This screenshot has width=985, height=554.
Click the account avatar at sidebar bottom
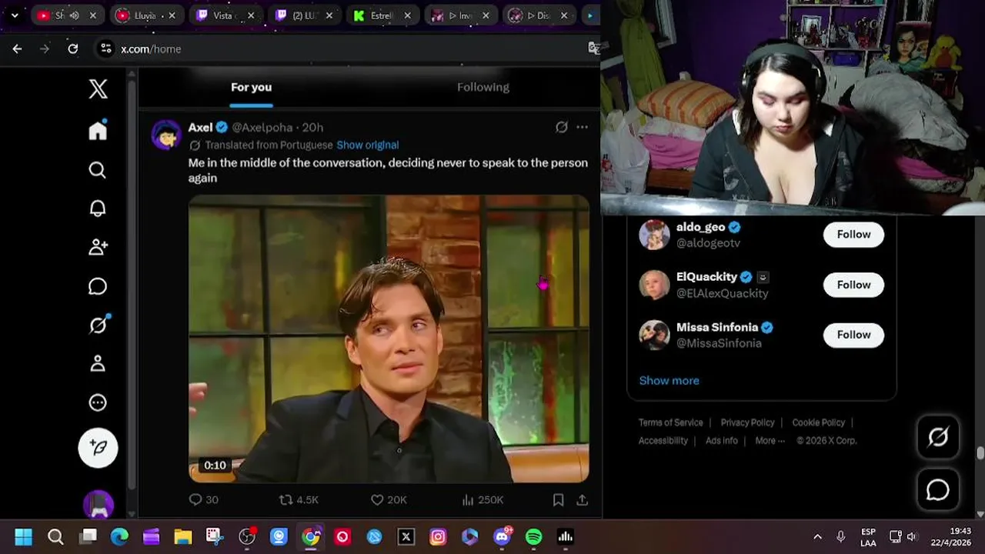[98, 506]
